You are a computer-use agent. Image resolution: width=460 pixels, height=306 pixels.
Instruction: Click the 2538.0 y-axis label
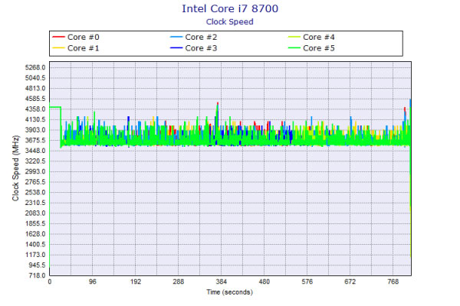(x=35, y=192)
